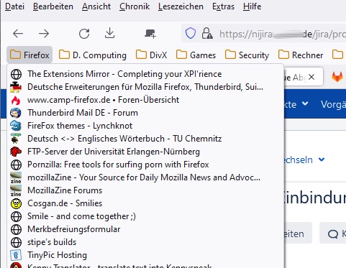Expand the 'wechseln' dropdown chevron in Jira
The image size is (346, 268).
[x=322, y=160]
